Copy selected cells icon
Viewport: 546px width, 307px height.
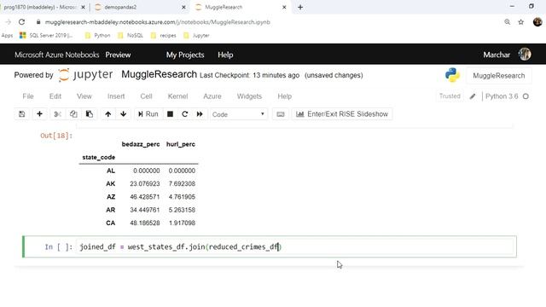(x=73, y=114)
